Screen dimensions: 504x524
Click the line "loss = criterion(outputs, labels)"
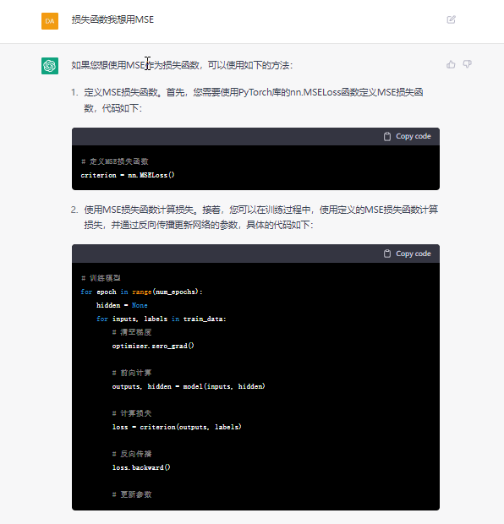pos(177,427)
